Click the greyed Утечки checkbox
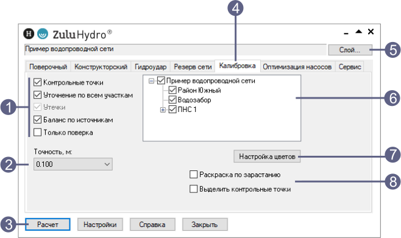This screenshot has height=238, width=401. [x=38, y=107]
